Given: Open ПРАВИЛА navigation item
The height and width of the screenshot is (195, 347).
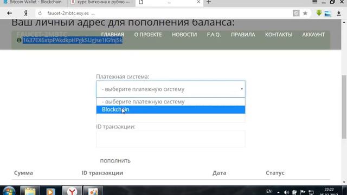Looking at the screenshot, I should click(x=243, y=35).
